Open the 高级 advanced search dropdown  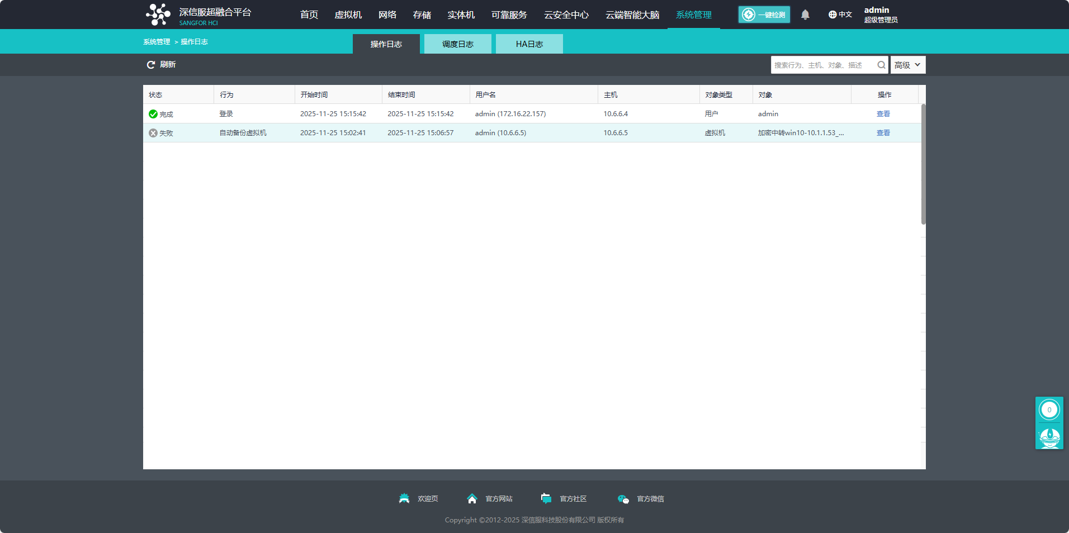[x=908, y=65]
